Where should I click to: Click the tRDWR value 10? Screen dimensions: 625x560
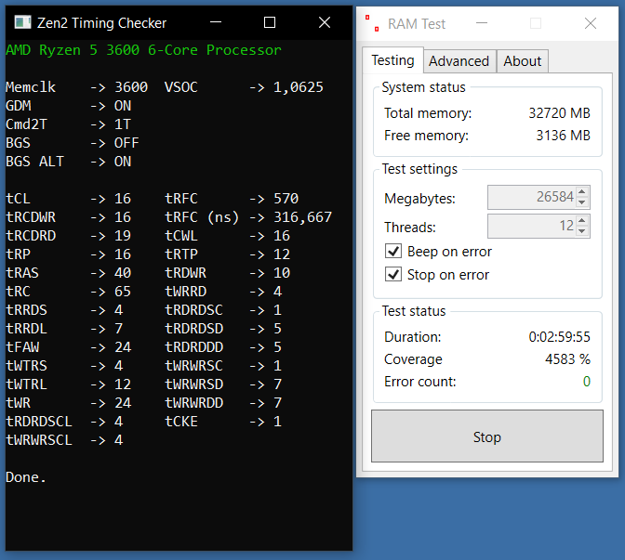282,273
